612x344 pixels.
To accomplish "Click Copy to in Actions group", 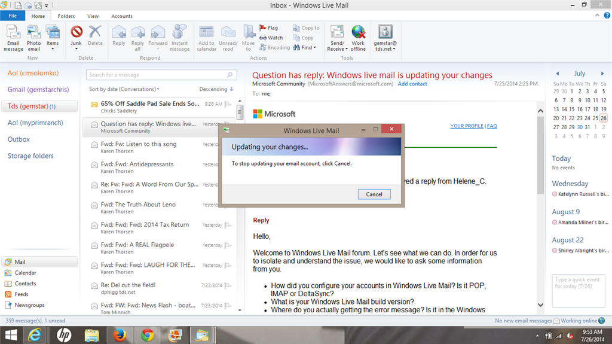I will (307, 28).
